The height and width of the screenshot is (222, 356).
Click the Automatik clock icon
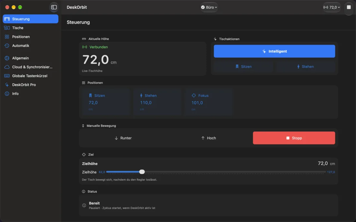pos(7,45)
